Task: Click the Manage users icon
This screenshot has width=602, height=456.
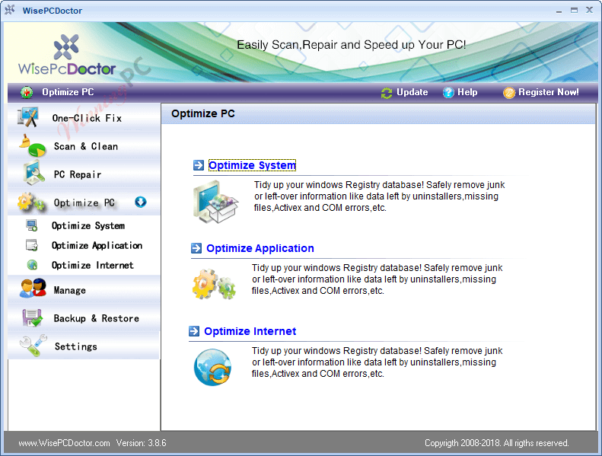Action: [x=33, y=289]
